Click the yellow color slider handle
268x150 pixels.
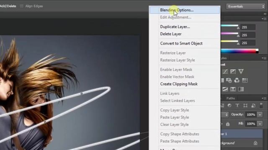[x=238, y=44]
